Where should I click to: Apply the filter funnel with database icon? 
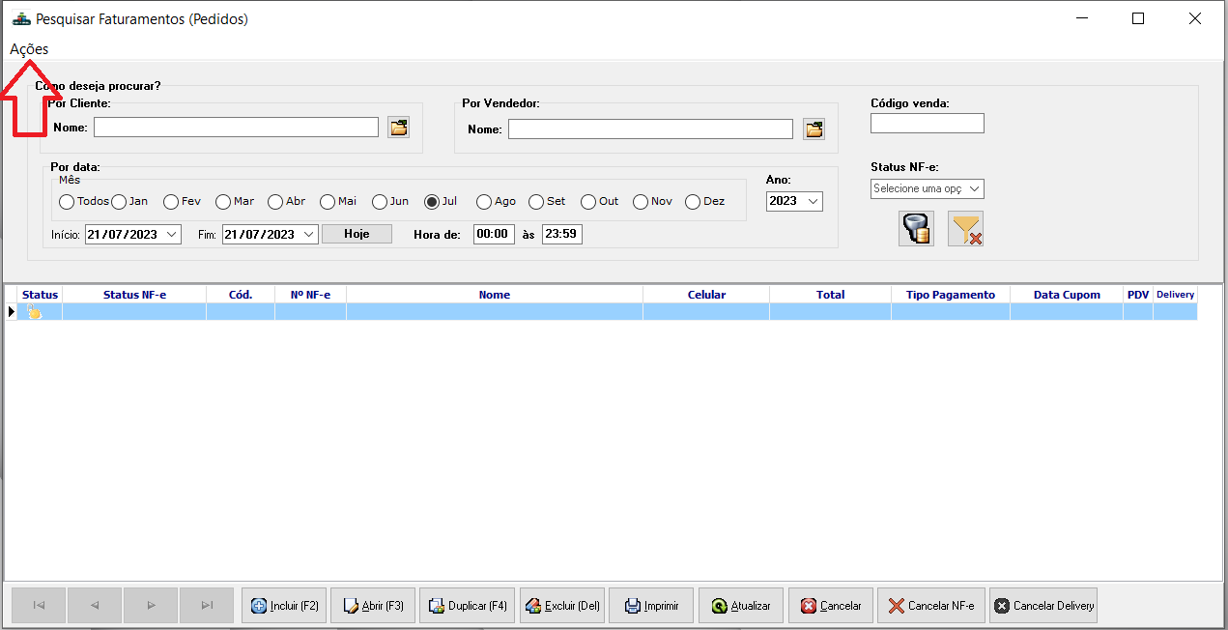click(x=916, y=229)
